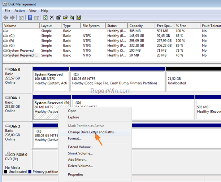Click the Forward arrow toolbar icon

(x=12, y=18)
